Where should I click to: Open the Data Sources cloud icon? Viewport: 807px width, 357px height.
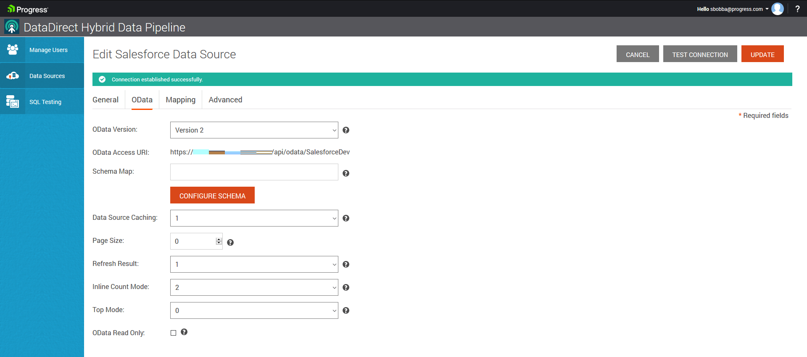13,76
